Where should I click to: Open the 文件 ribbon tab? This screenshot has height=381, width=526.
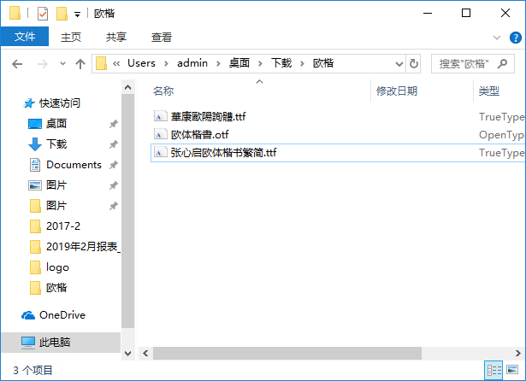[x=25, y=37]
